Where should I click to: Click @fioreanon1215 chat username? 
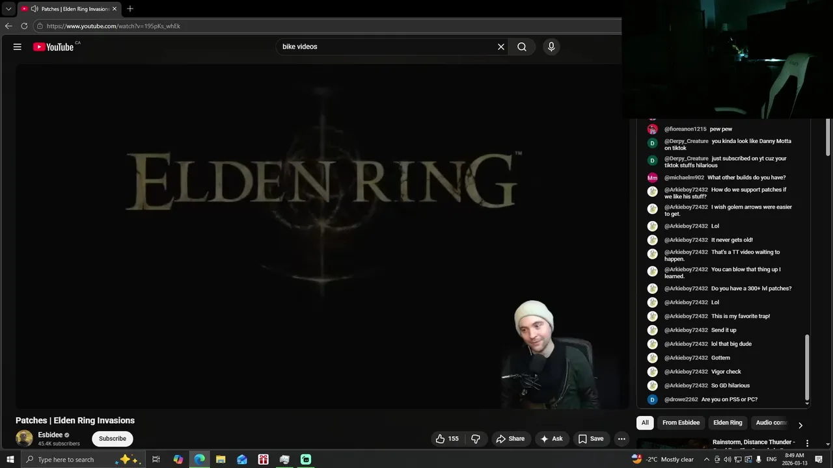(685, 129)
